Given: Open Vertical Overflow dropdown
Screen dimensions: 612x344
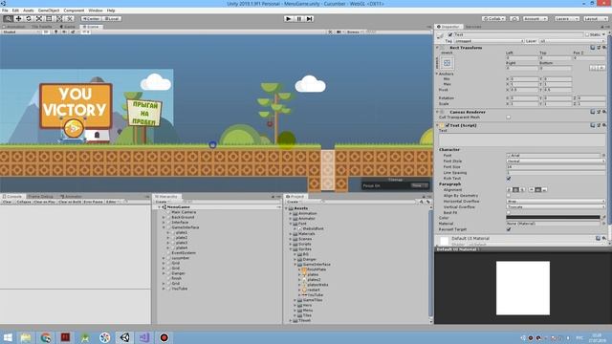Looking at the screenshot, I should (556, 207).
